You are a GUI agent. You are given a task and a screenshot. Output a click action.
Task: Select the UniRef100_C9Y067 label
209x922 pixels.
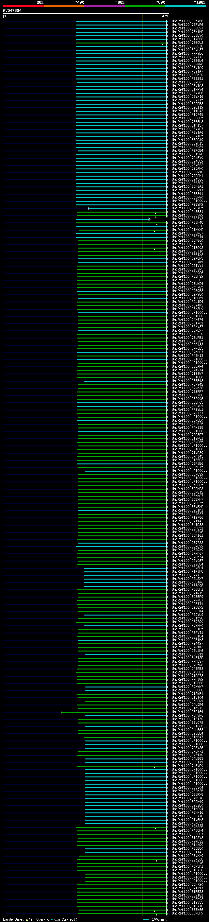[187, 561]
